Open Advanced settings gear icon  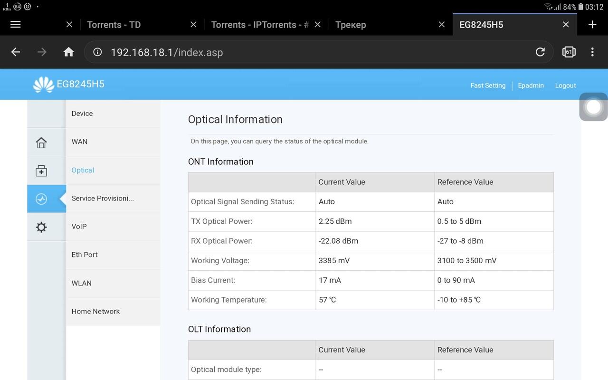(41, 227)
